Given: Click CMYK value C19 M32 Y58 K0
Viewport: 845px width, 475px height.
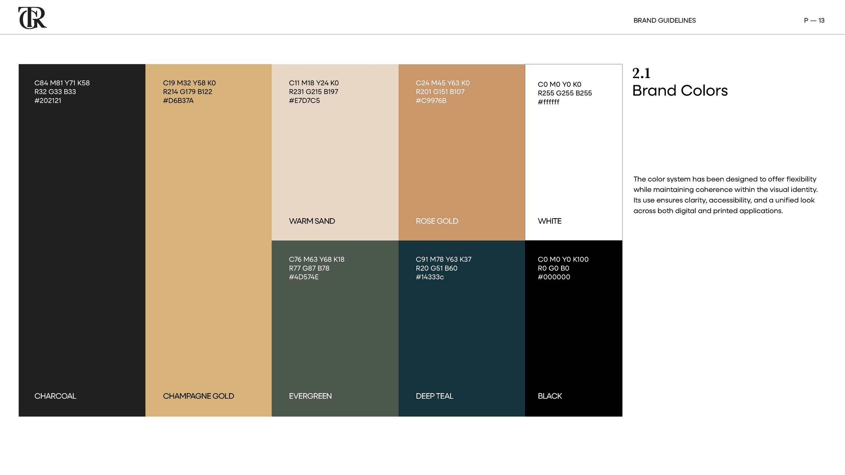Looking at the screenshot, I should [189, 83].
